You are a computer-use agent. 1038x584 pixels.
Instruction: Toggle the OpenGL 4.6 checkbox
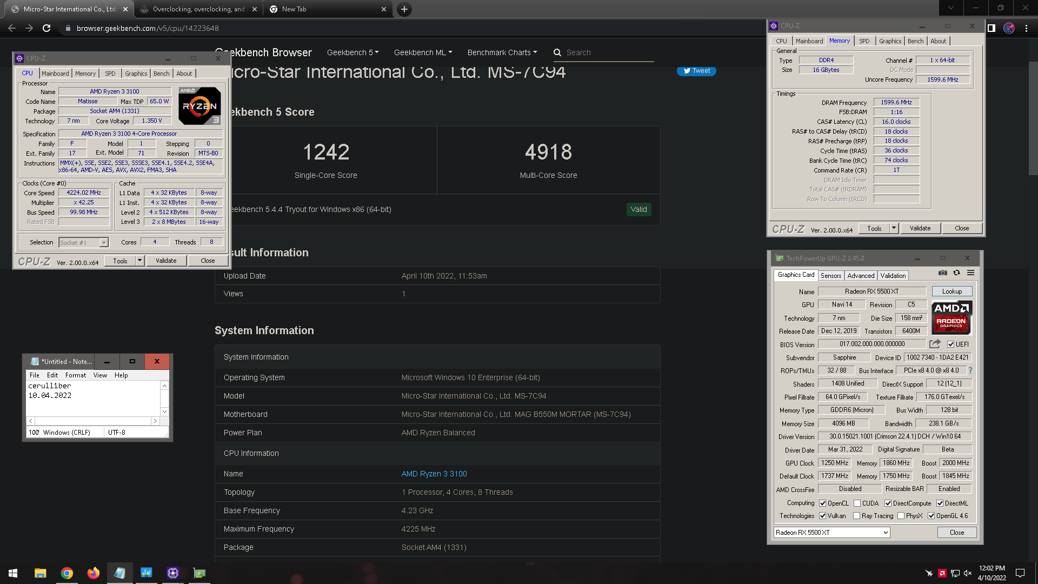pyautogui.click(x=931, y=516)
